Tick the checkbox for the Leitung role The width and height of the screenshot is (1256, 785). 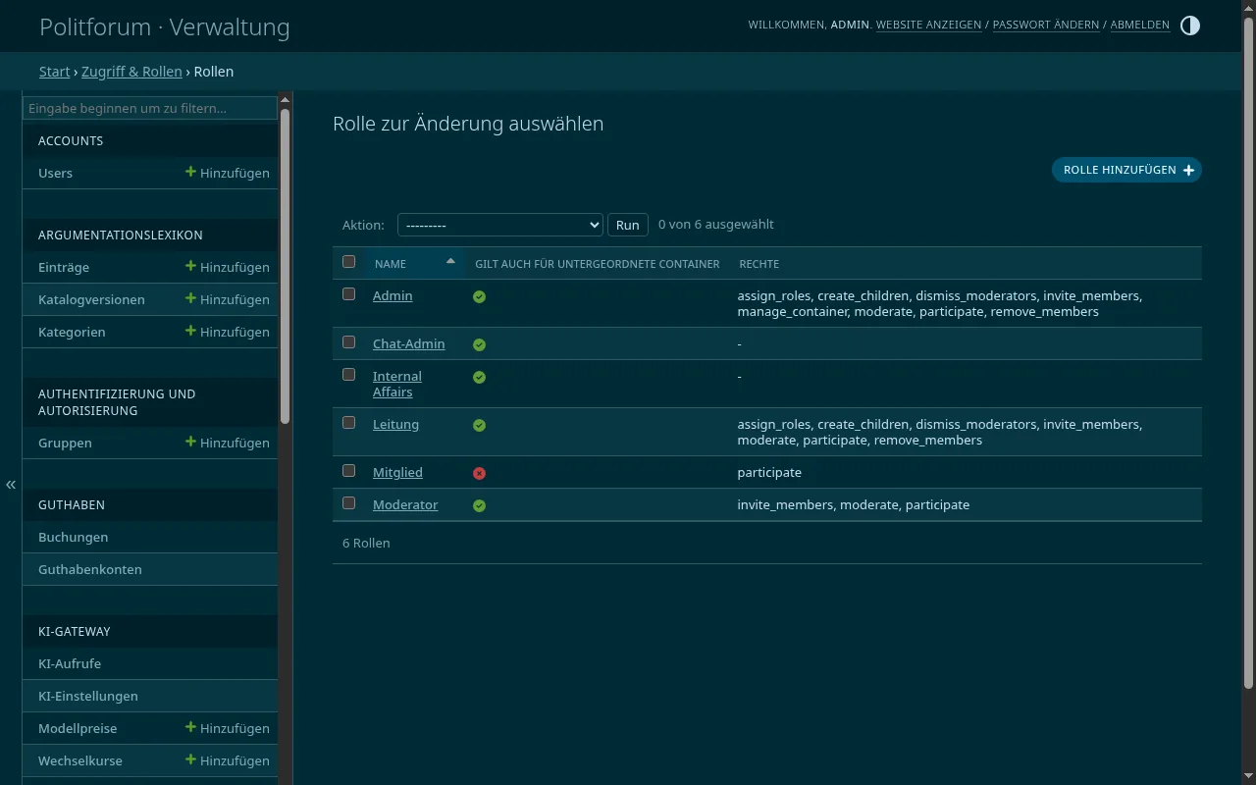click(x=348, y=423)
